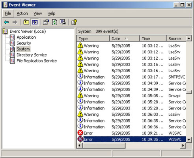194x158 pixels.
Task: Select the Information event from SMTPSVC
Action: click(x=131, y=77)
